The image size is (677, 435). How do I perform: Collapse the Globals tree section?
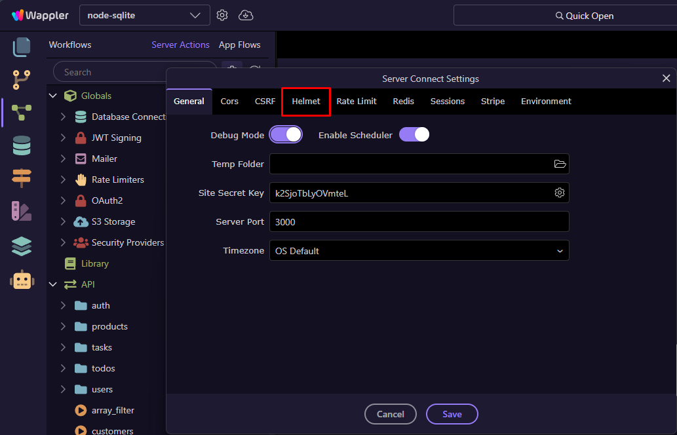[53, 96]
